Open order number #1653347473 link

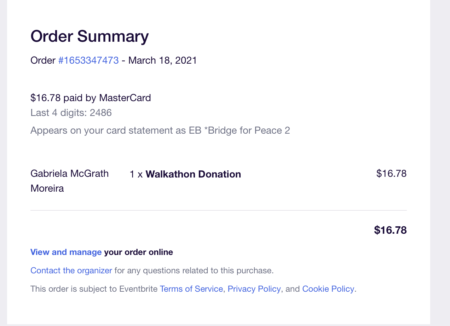[88, 60]
